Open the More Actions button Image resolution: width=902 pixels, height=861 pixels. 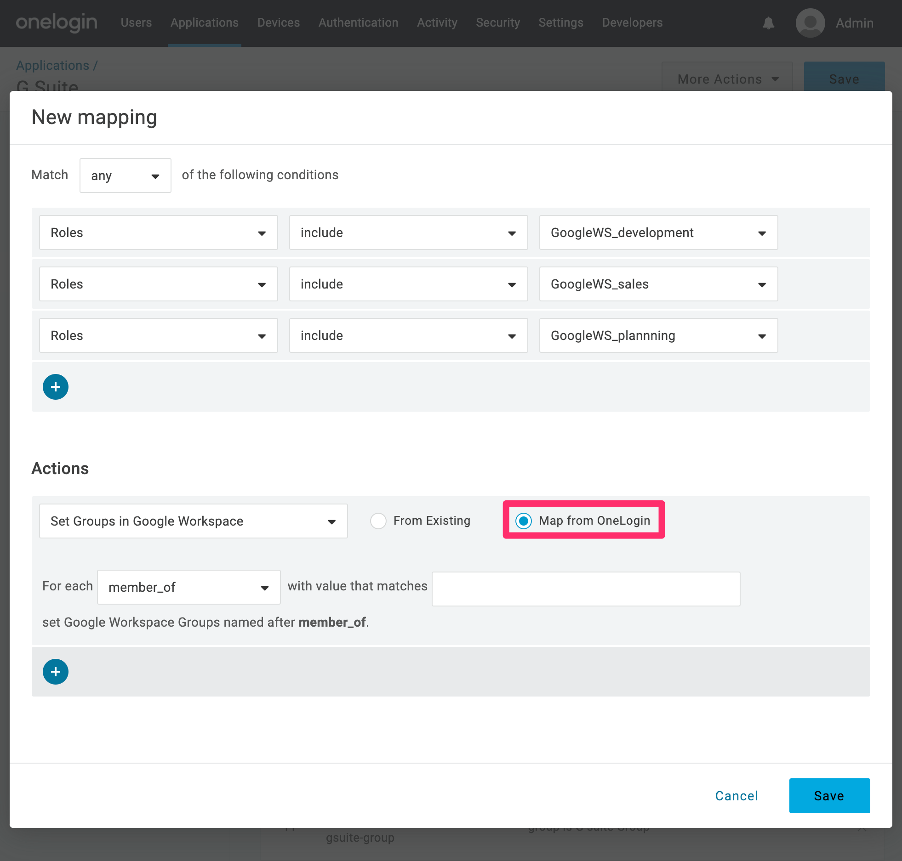click(x=727, y=77)
